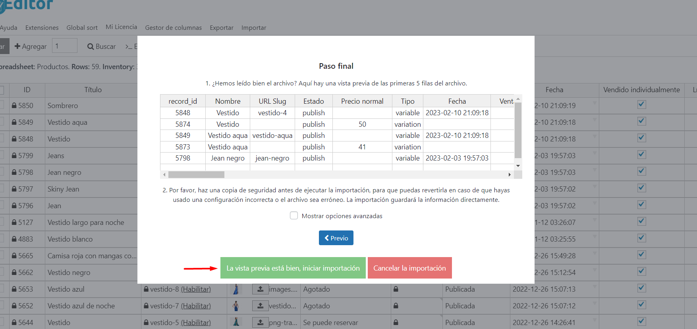Open the Fecha dropdown arrow for the Sombrero row
The image size is (697, 329).
pyautogui.click(x=595, y=103)
